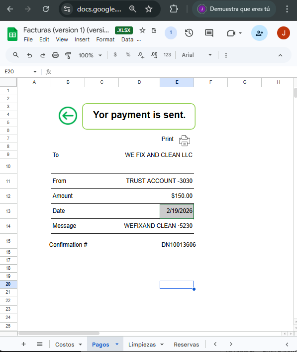Click the print toolbar icon
The height and width of the screenshot is (352, 297).
[55, 55]
